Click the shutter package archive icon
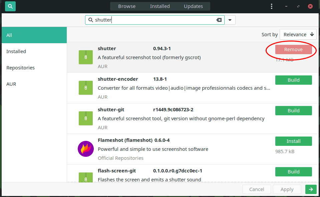320x197 pixels. tap(86, 57)
